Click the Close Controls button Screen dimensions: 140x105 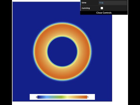104,13
